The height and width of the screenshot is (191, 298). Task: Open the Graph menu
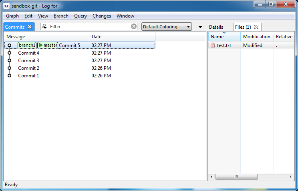tap(12, 16)
